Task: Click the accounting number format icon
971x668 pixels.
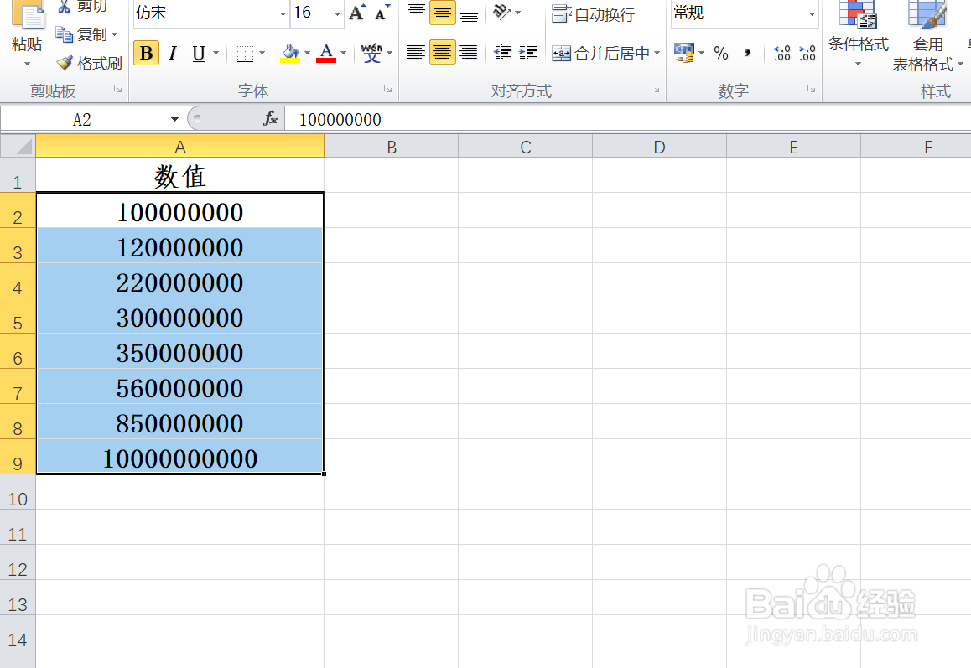Action: 684,54
